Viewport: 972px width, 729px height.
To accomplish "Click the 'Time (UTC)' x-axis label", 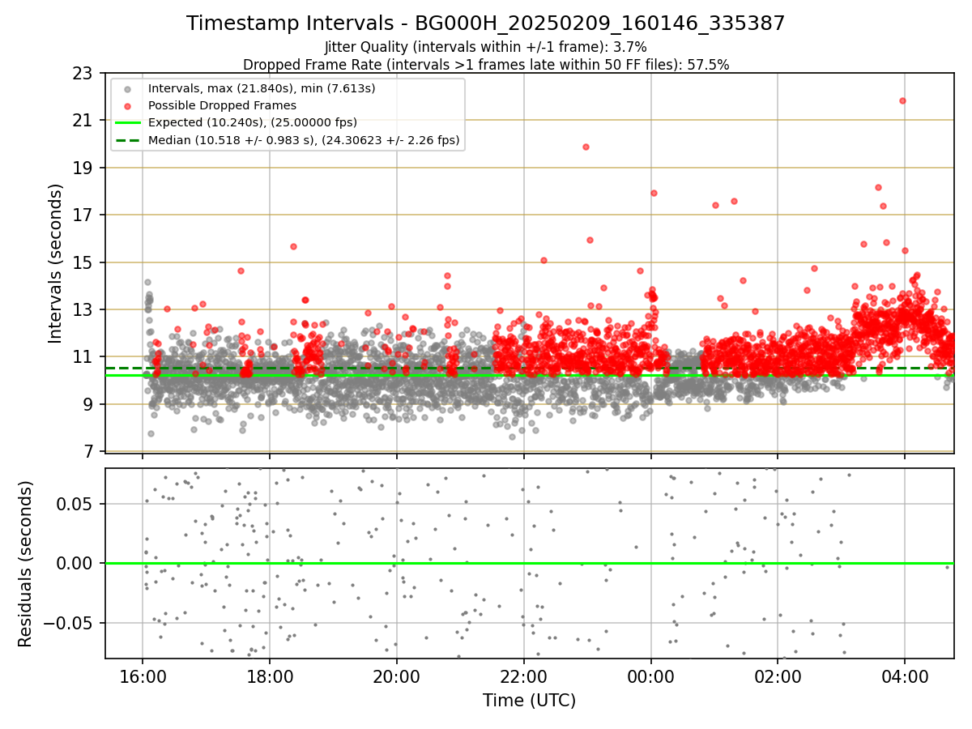I will (529, 701).
